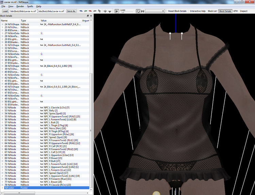Click Txt icon beside NPC Pelvis [Pelv] [18]
Viewport: 255px width, 195px height.
(41, 128)
